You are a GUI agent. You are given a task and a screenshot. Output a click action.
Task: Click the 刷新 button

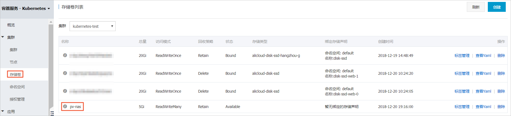click(x=476, y=7)
